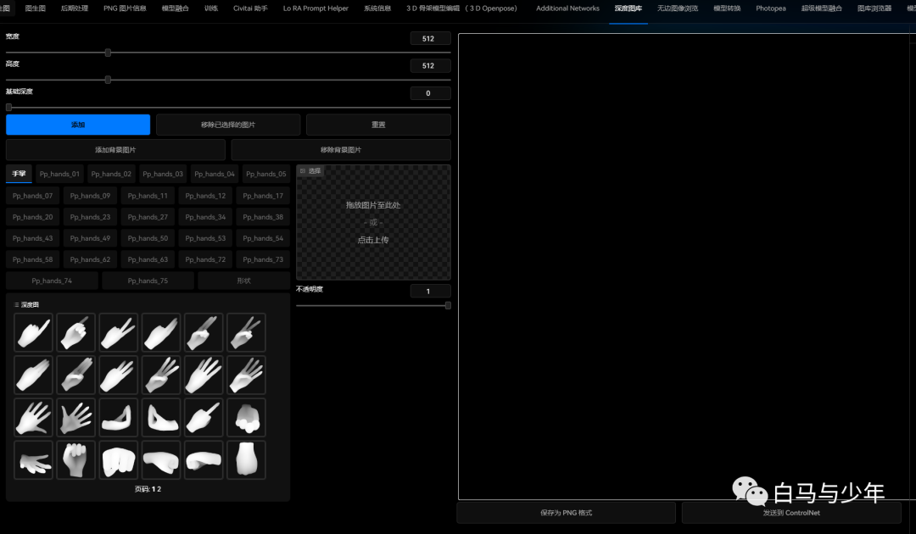This screenshot has width=916, height=534.
Task: Switch to the Photopea tab
Action: point(770,8)
